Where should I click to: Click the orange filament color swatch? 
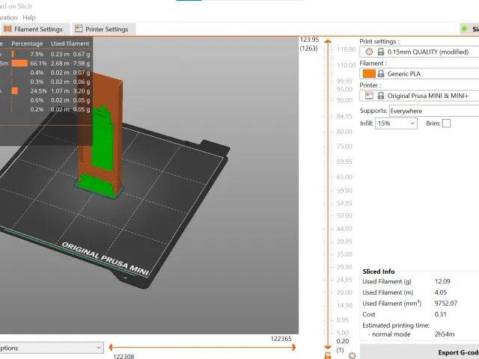click(x=369, y=74)
